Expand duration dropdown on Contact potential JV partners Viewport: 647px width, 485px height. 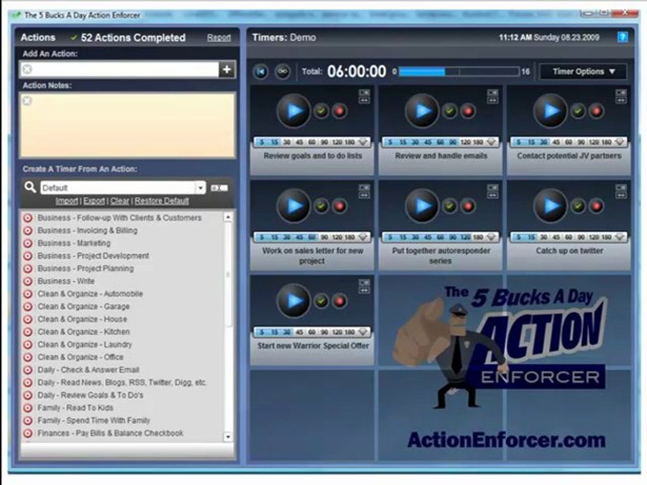click(x=620, y=142)
